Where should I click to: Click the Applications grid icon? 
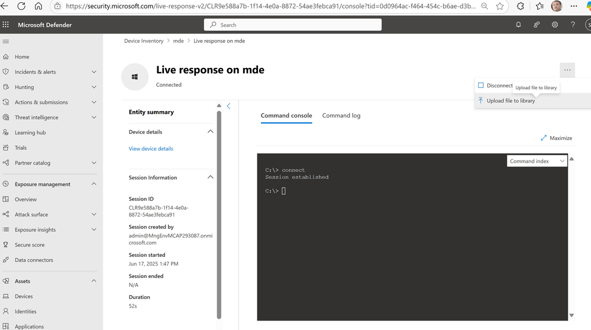6,326
